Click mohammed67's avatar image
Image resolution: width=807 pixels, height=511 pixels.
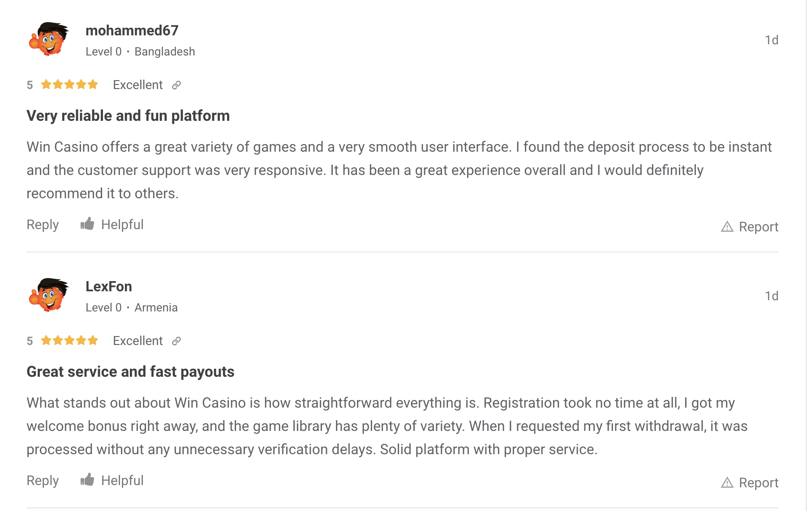pos(49,39)
